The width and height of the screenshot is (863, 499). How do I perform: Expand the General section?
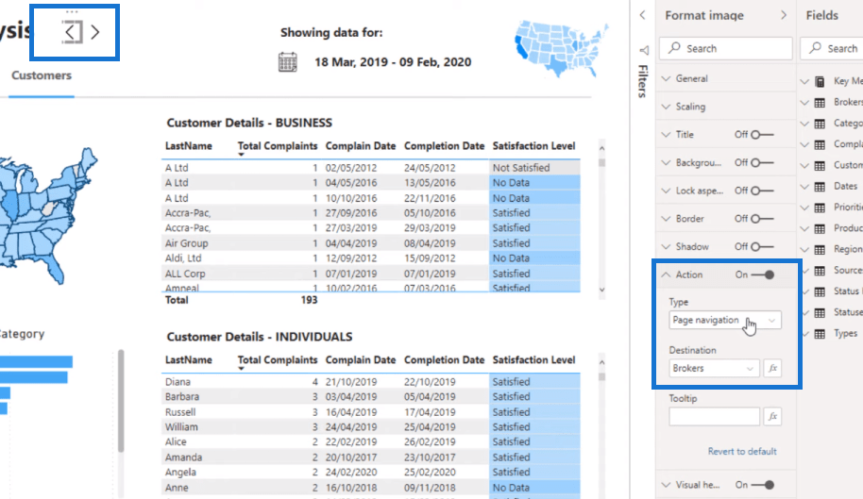click(x=692, y=79)
